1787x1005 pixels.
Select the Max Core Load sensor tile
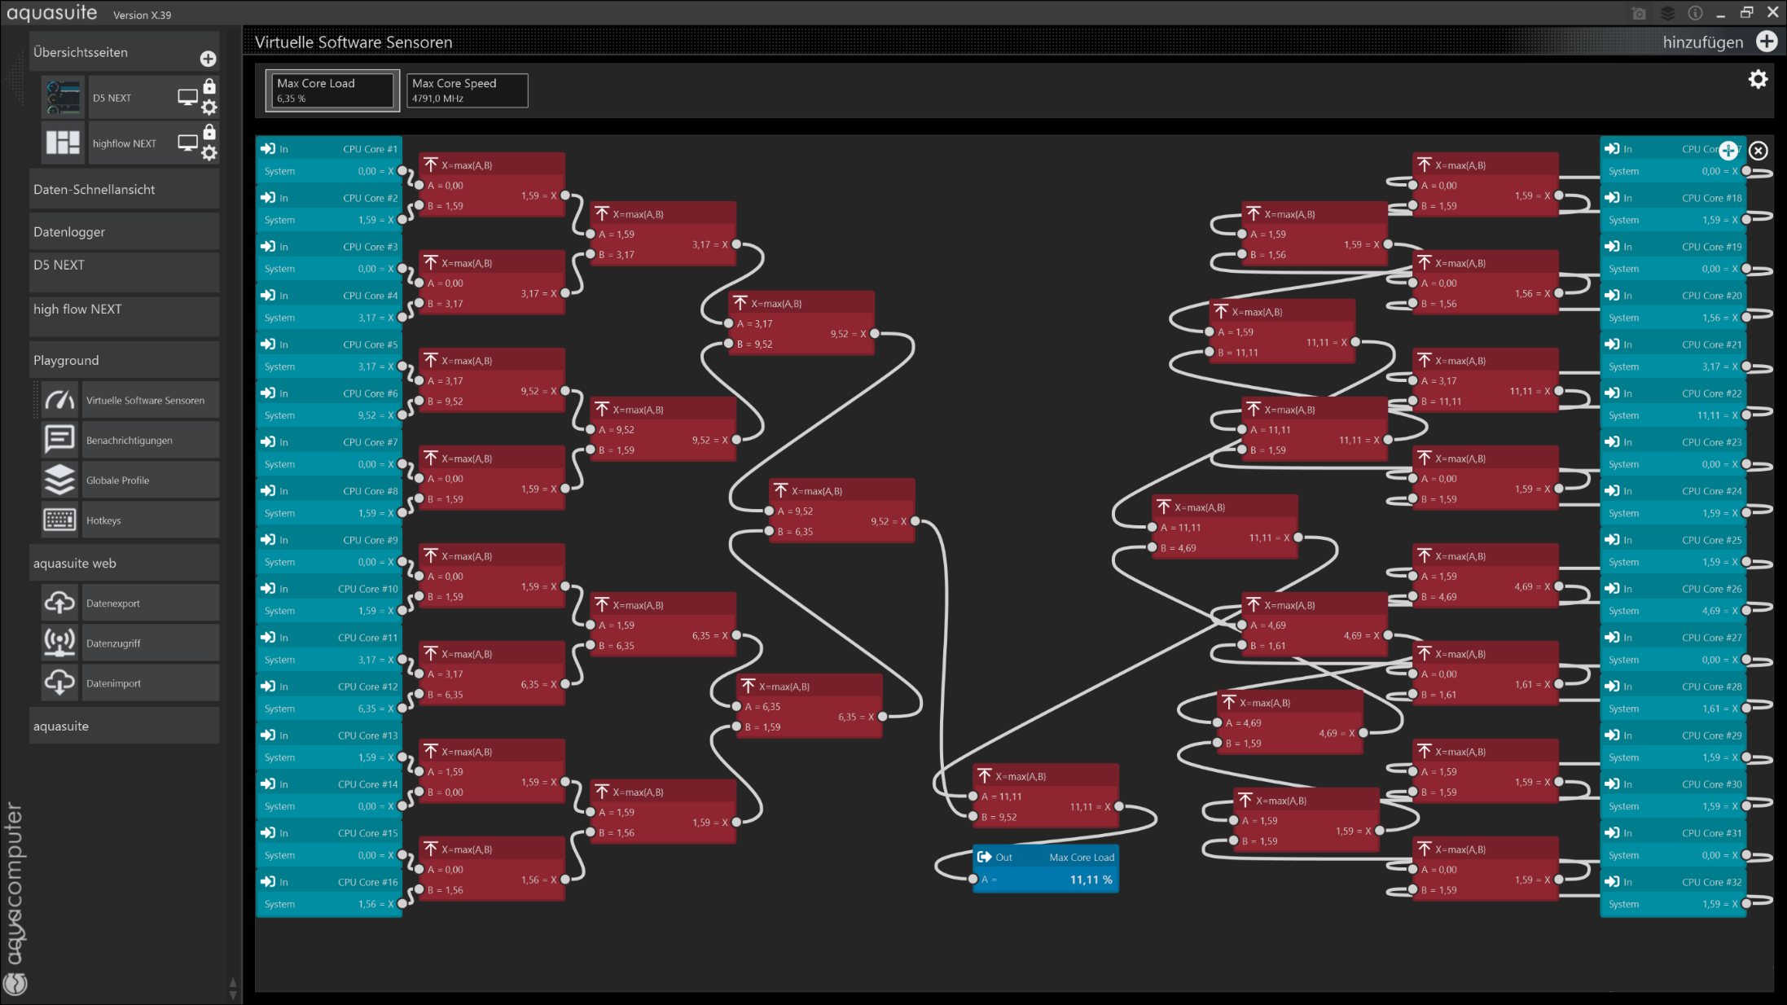tap(332, 90)
